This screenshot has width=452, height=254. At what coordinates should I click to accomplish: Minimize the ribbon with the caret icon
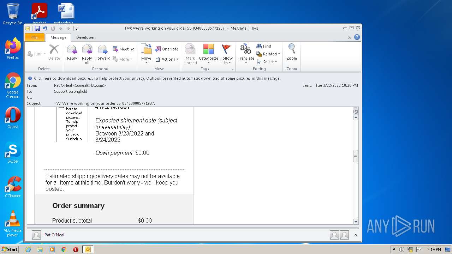point(349,37)
